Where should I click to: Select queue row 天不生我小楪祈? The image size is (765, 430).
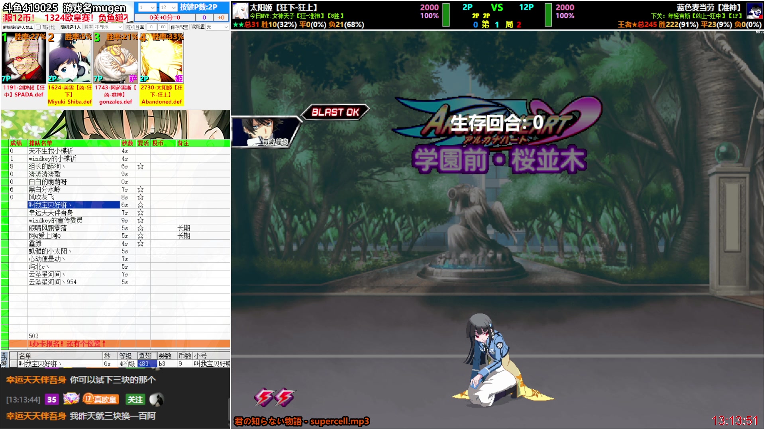(x=74, y=151)
